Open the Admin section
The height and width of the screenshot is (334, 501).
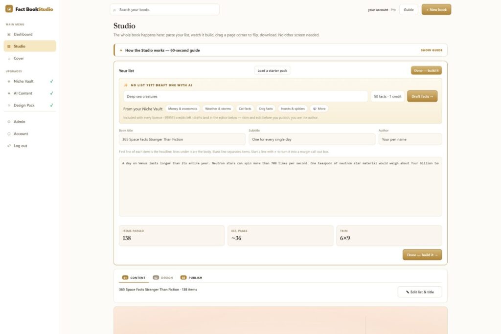30,122
